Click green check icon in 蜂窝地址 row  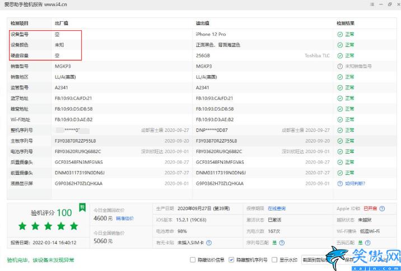click(x=340, y=109)
